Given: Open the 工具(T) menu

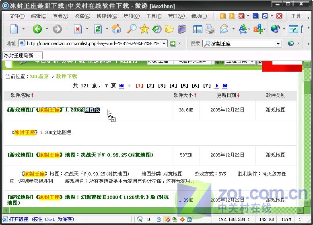Looking at the screenshot, I should (154, 16).
